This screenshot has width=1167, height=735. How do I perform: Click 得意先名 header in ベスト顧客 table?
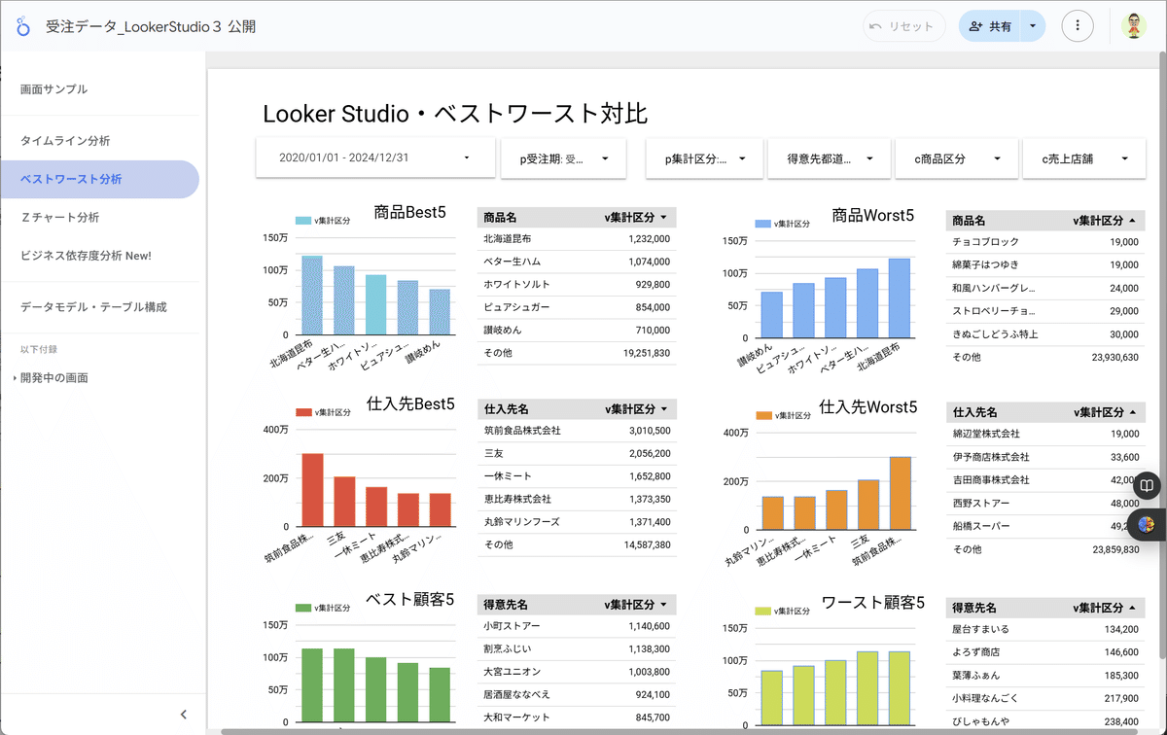tap(506, 604)
